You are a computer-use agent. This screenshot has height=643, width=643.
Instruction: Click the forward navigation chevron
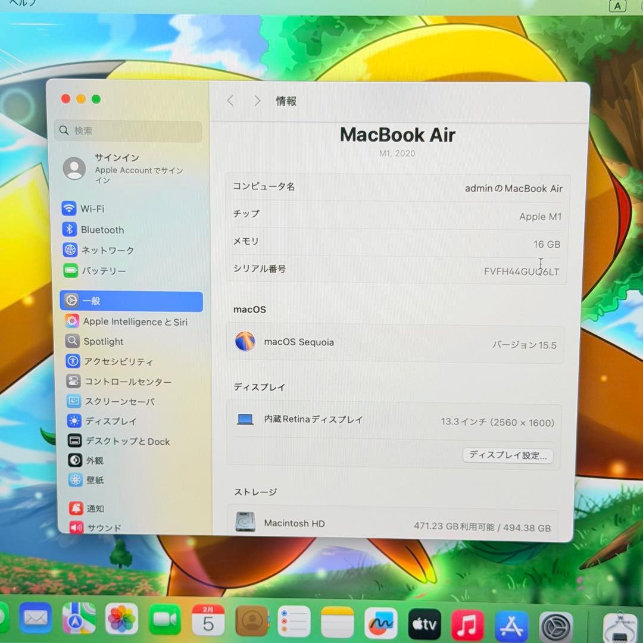tap(257, 101)
